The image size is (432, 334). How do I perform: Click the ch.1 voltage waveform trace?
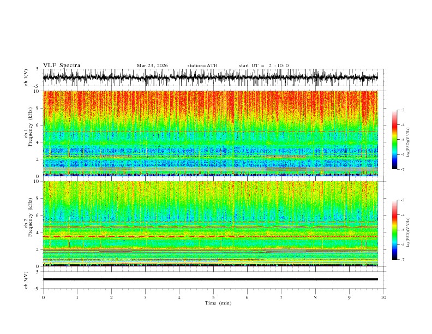point(210,77)
